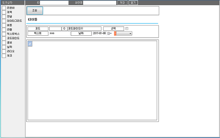Select the 날짜 toolbox item
This screenshot has width=220, height=138.
[7, 47]
